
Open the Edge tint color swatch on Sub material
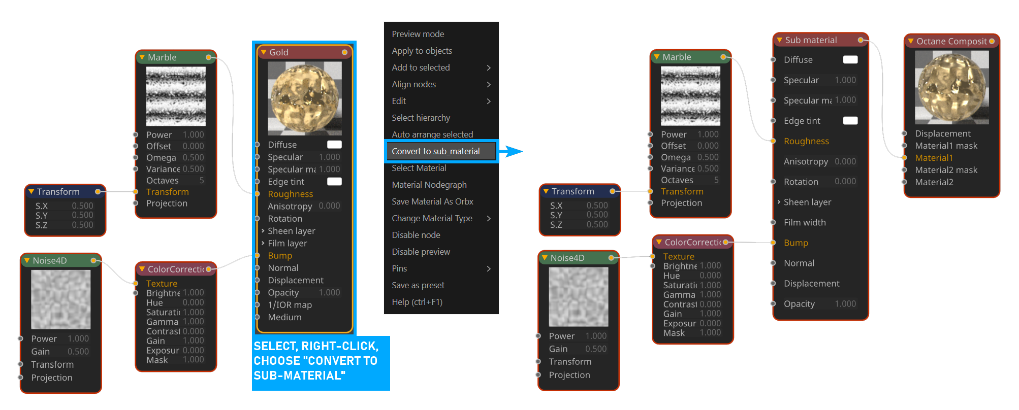pyautogui.click(x=850, y=121)
